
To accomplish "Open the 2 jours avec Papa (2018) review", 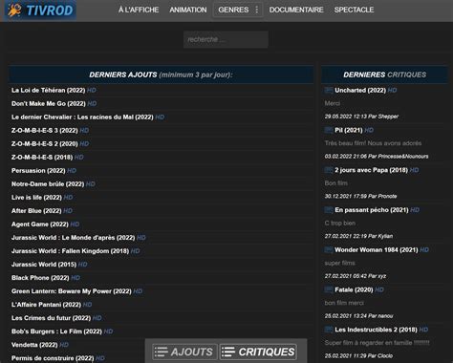I will click(371, 170).
